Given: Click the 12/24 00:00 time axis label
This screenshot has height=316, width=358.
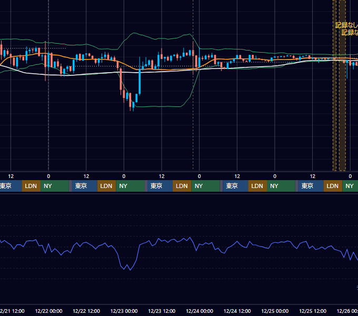Looking at the screenshot, I should pos(200,311).
